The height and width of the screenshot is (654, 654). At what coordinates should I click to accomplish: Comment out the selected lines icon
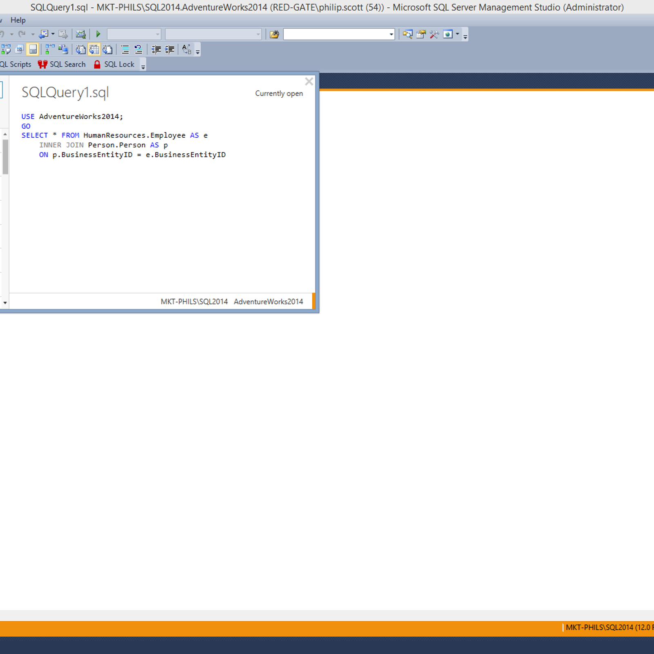point(125,49)
